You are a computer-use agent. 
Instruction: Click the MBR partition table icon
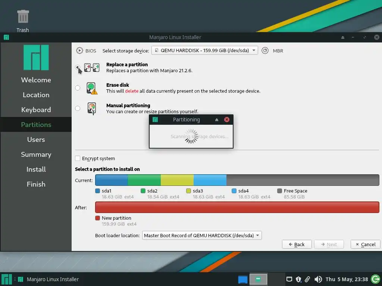(265, 51)
